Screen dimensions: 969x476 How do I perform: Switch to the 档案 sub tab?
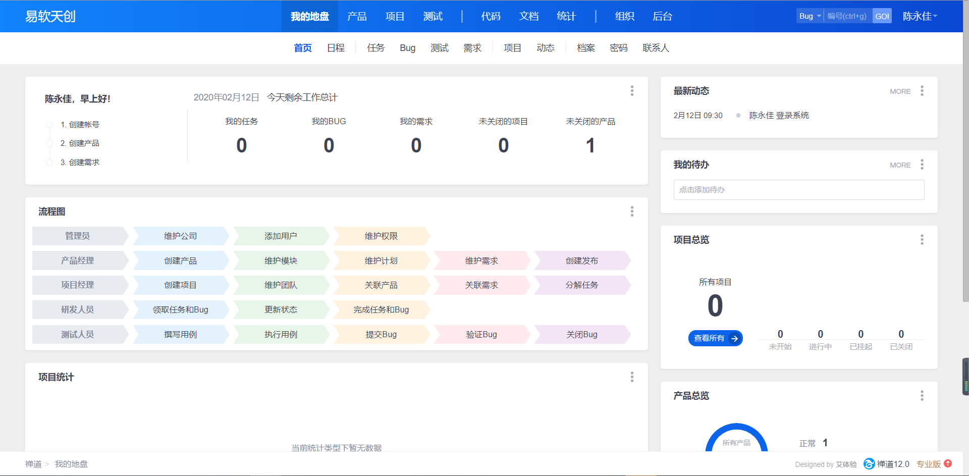point(586,48)
